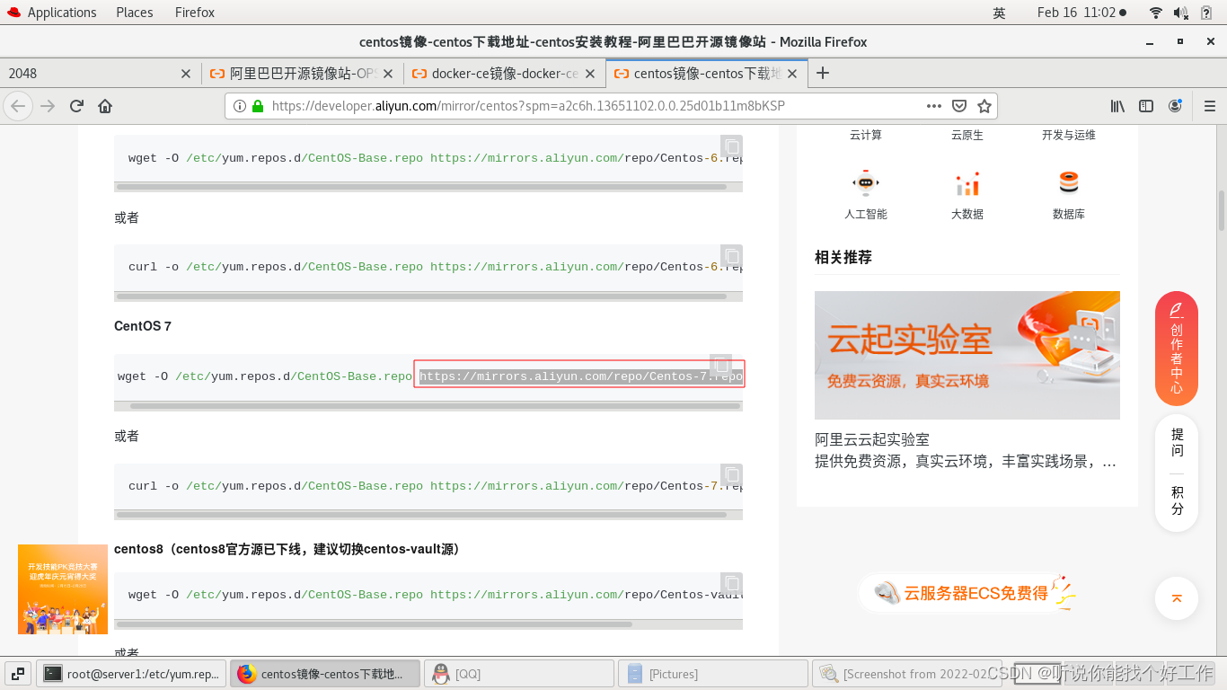Screen dimensions: 1227x690
Task: Jump to page top with arrow button
Action: point(1177,598)
